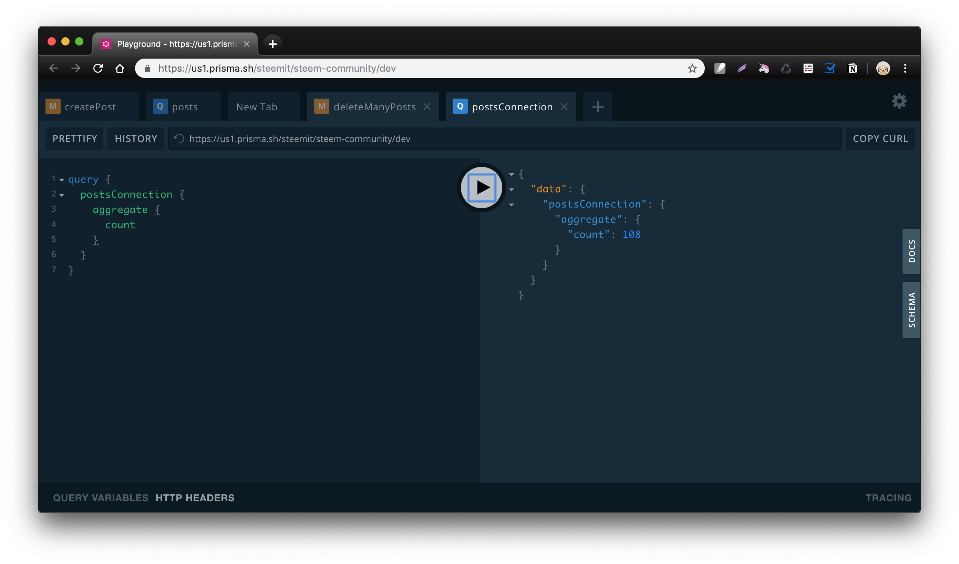The image size is (959, 564).
Task: Open playground settings gear icon
Action: pos(899,101)
